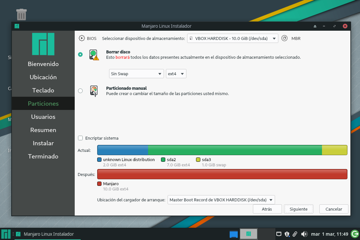Click the green logout icon in taskbar
This screenshot has width=360, height=240.
coord(355,234)
